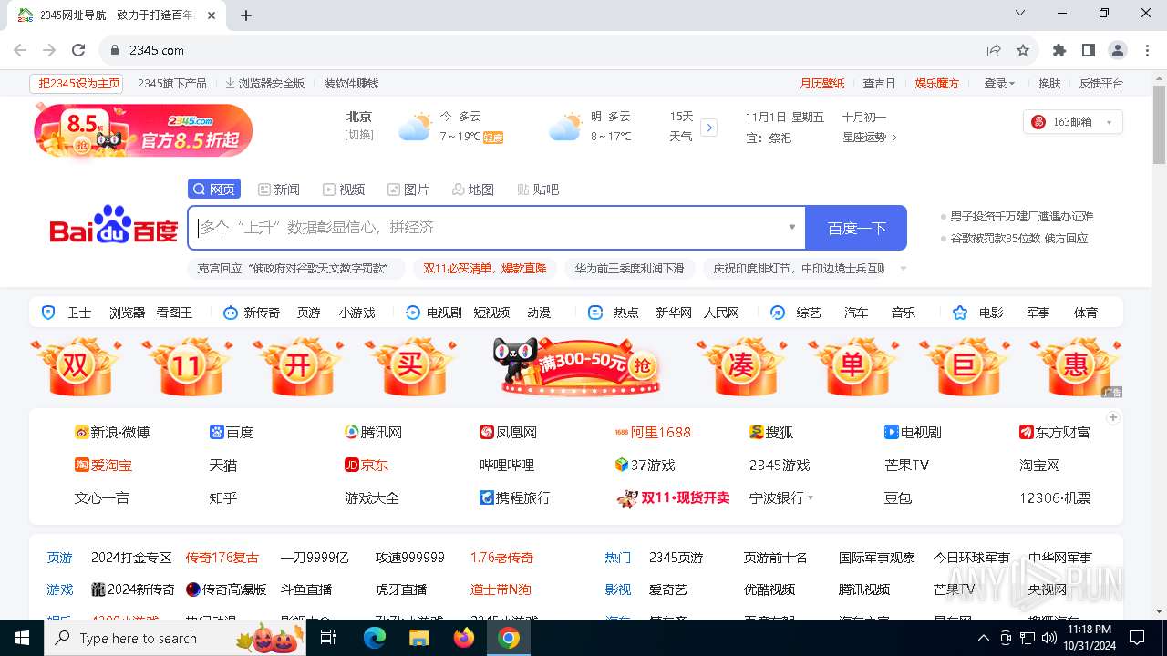Show hidden system tray icons
Viewport: 1167px width, 656px height.
[x=983, y=638]
